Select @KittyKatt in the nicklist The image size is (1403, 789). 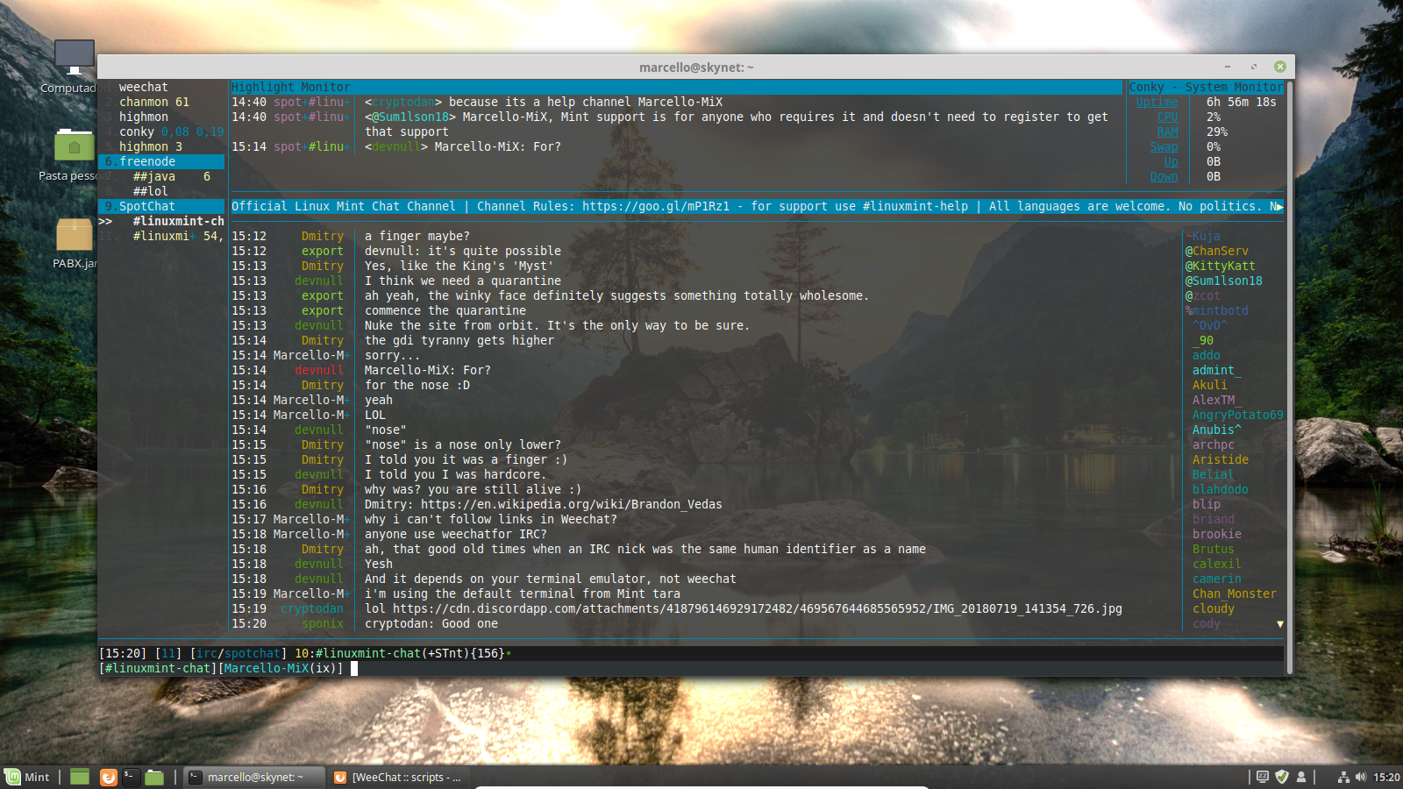(1220, 266)
